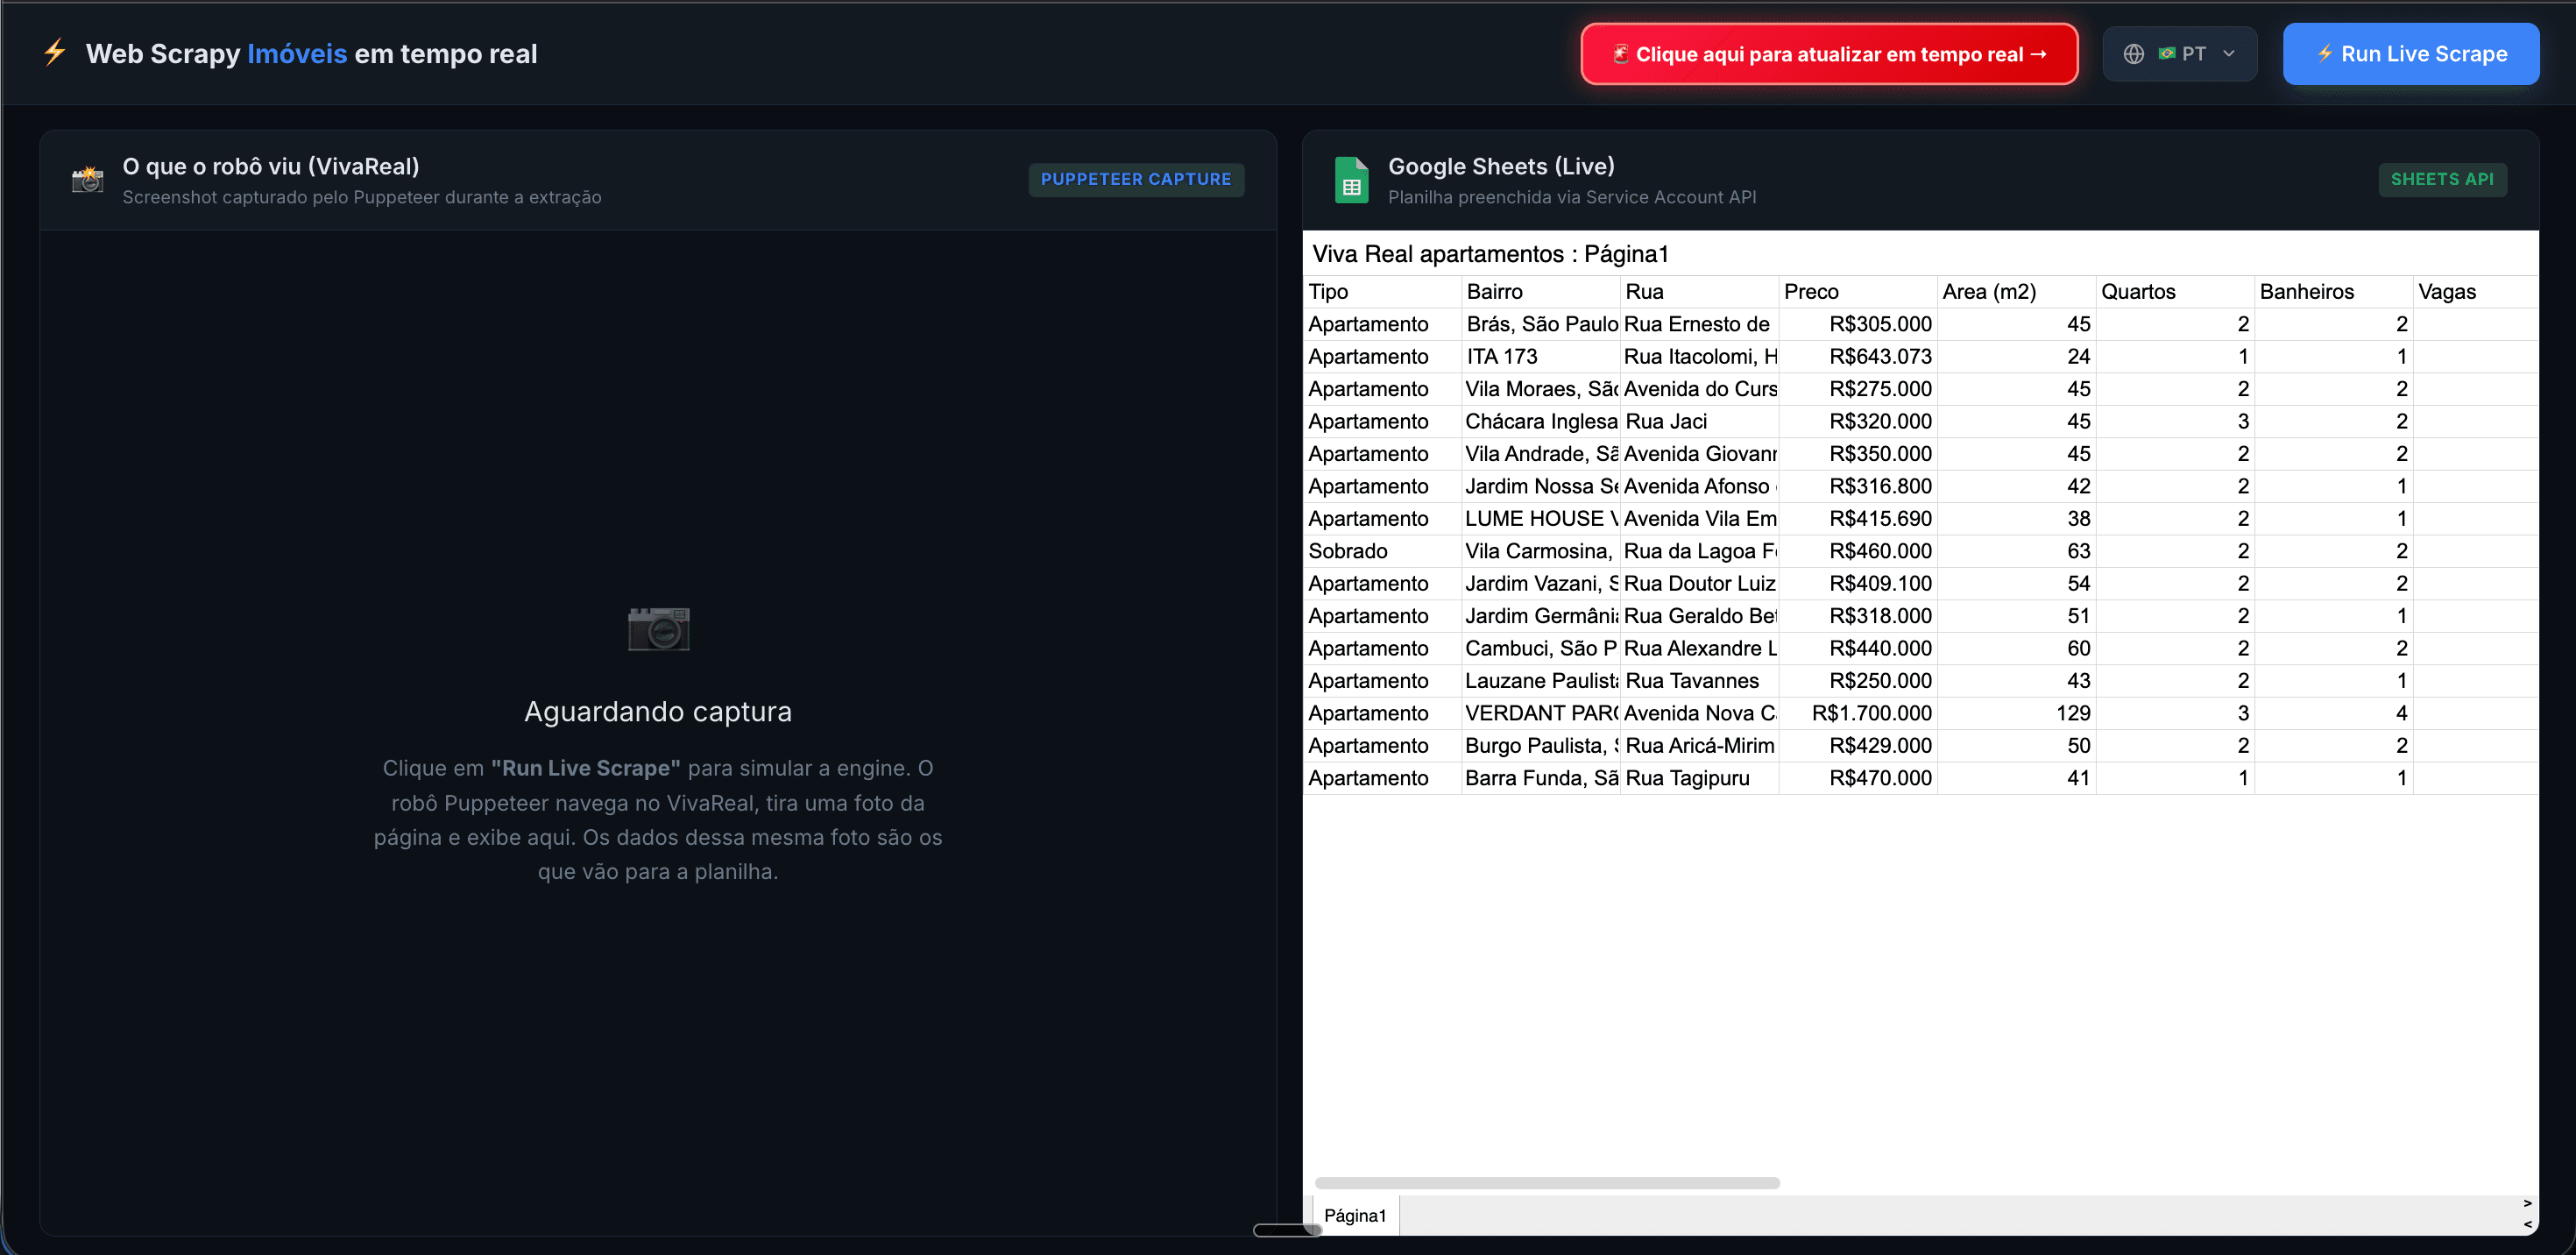Image resolution: width=2576 pixels, height=1255 pixels.
Task: Click the camera icon next to 'O que o robô viu'
Action: [88, 179]
